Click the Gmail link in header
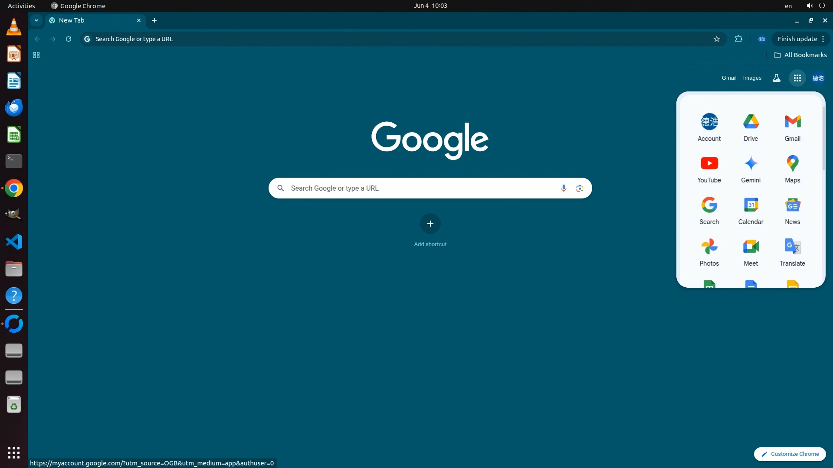Screen dimensions: 833x468 click(x=729, y=78)
